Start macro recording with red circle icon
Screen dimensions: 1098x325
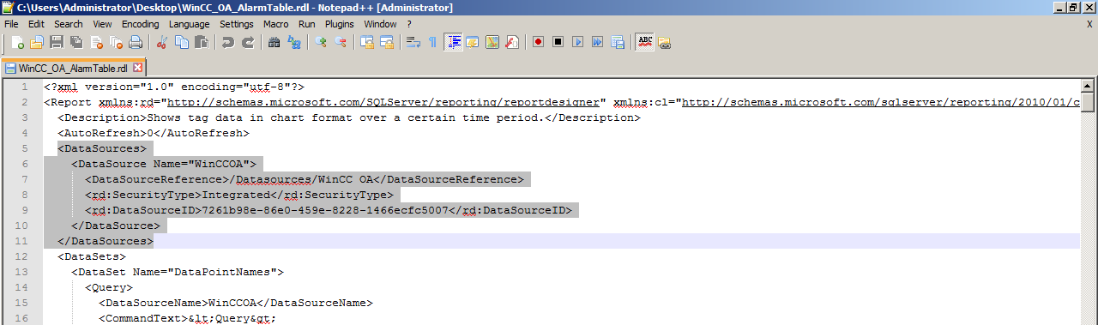538,42
